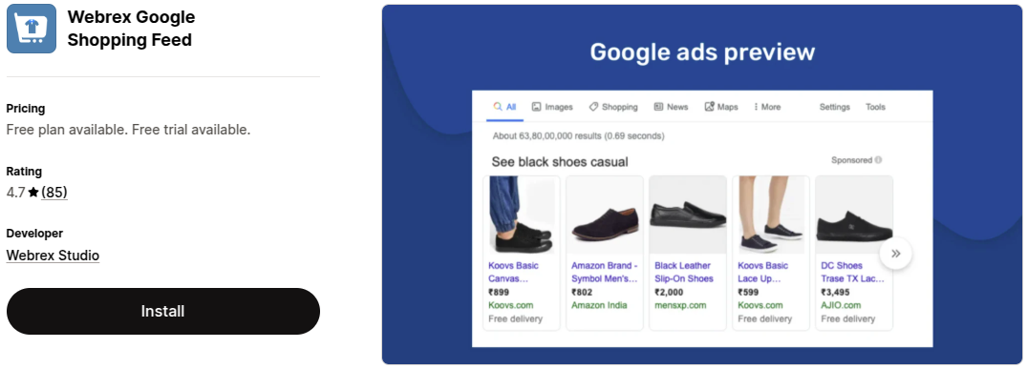The image size is (1029, 369).
Task: Click the Koovs Basic Canvas shoe image
Action: [522, 215]
